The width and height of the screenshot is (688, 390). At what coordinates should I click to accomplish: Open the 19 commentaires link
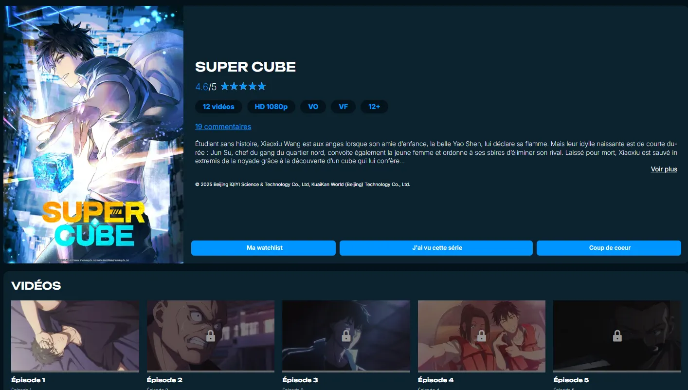pos(223,127)
